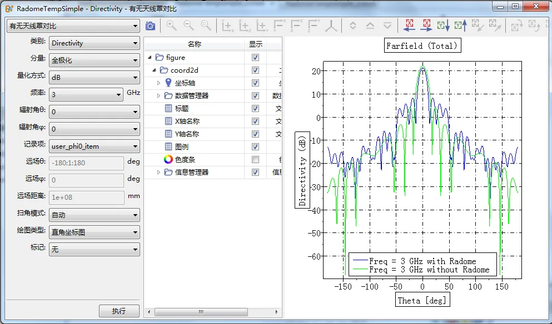Click the isometric three-axis view icon
The height and width of the screenshot is (324, 552).
pos(331,26)
